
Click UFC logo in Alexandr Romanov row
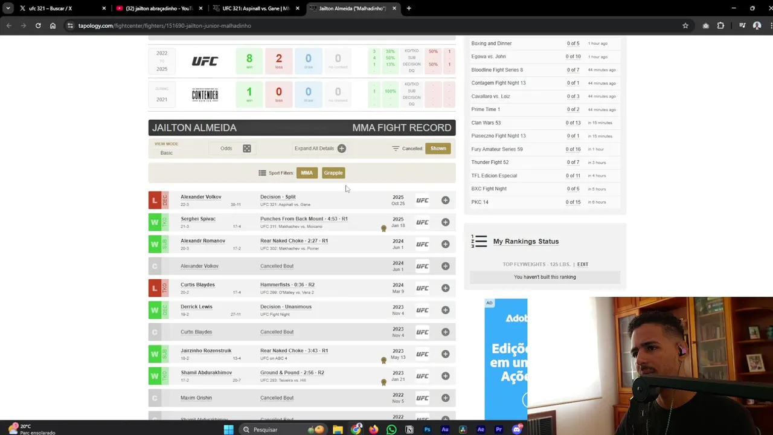tap(422, 244)
